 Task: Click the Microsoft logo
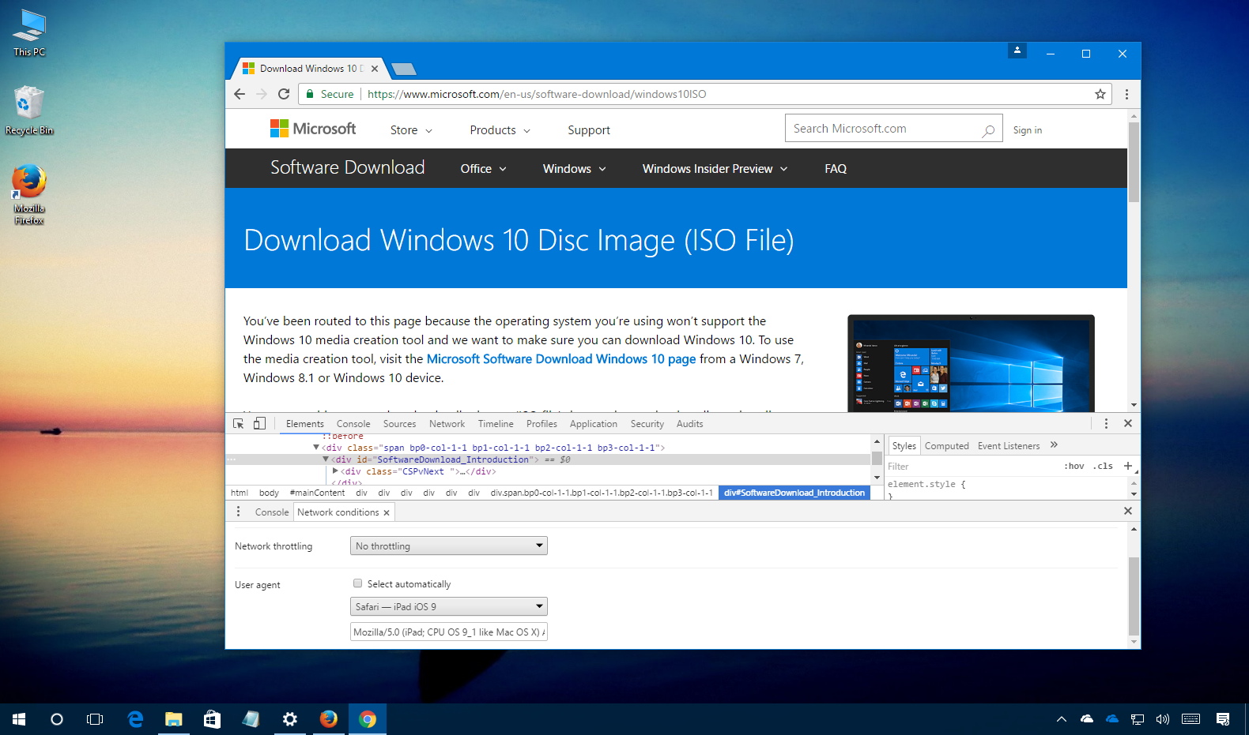tap(313, 129)
